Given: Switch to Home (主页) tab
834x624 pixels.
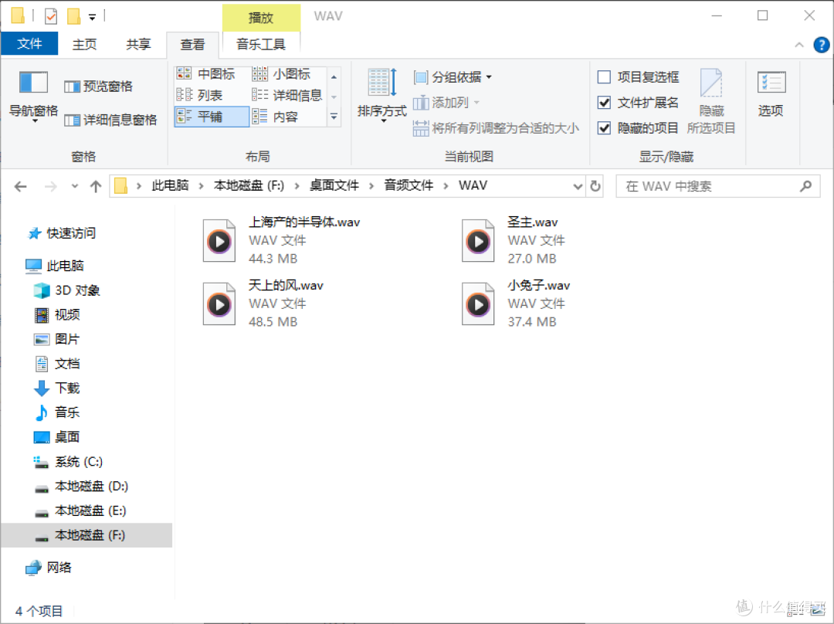Looking at the screenshot, I should [x=85, y=44].
